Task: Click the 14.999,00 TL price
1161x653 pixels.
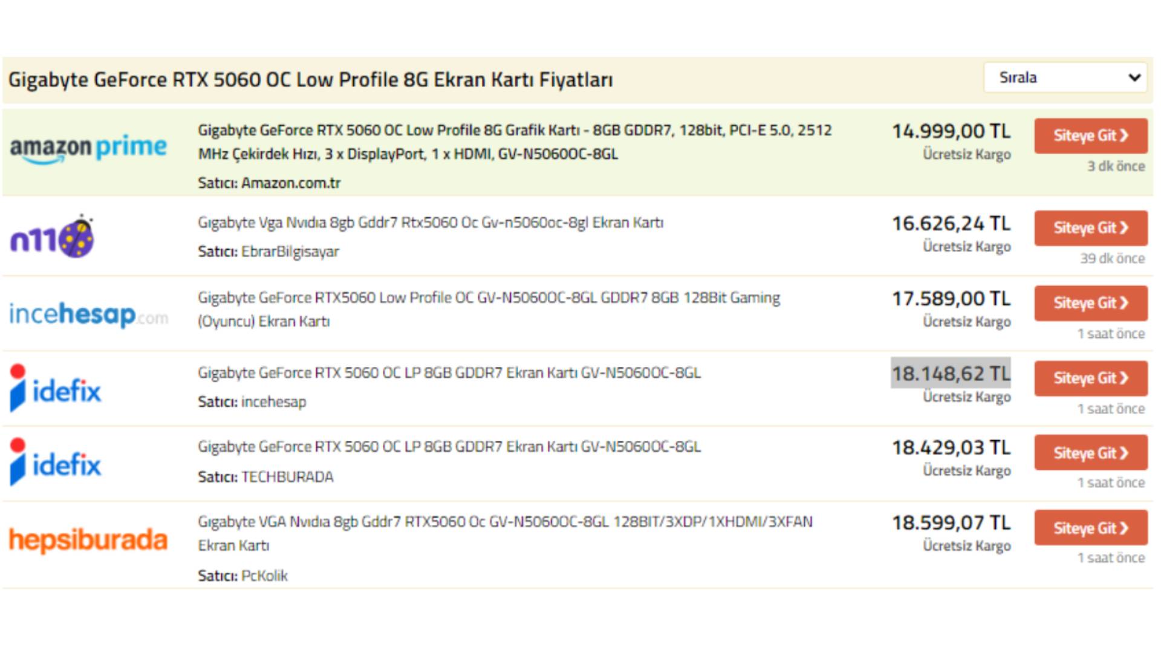Action: pos(951,131)
